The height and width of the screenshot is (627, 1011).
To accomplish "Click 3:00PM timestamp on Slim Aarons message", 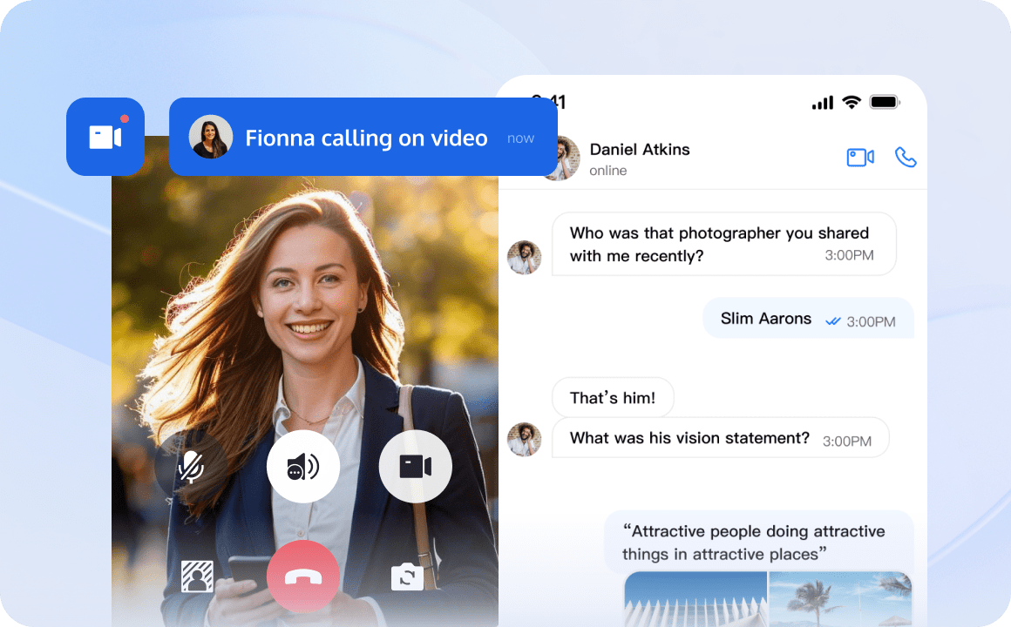I will pos(871,321).
